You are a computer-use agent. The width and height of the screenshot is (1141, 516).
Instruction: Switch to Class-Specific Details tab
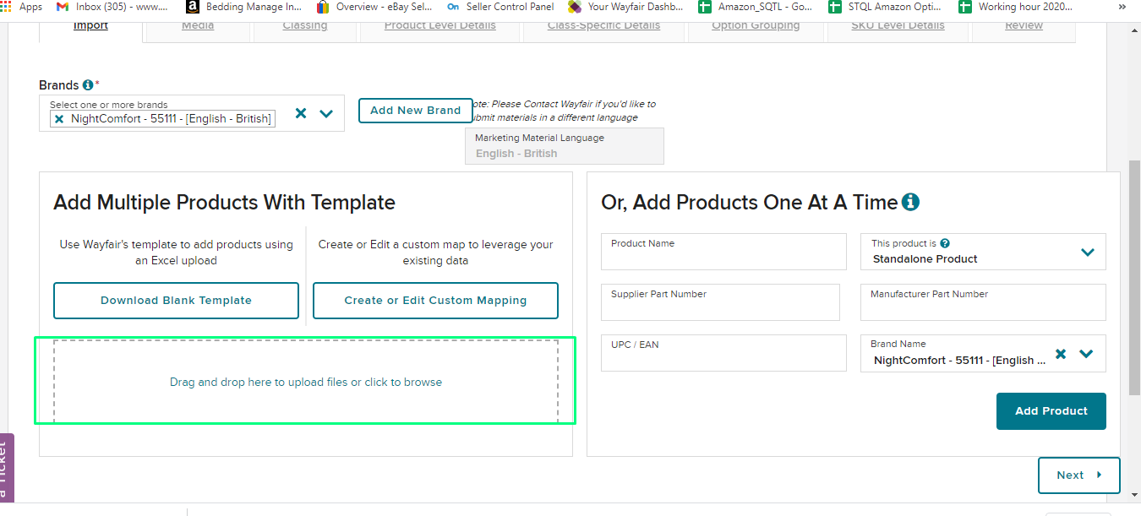click(603, 25)
